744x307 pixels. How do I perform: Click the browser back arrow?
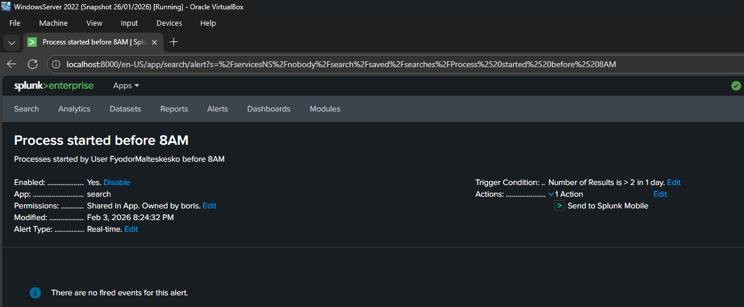[12, 64]
